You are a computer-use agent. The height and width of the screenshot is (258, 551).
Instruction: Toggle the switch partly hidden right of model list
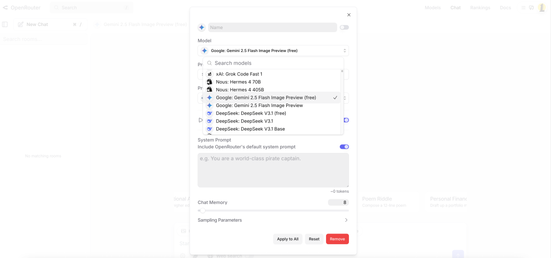[x=346, y=120]
